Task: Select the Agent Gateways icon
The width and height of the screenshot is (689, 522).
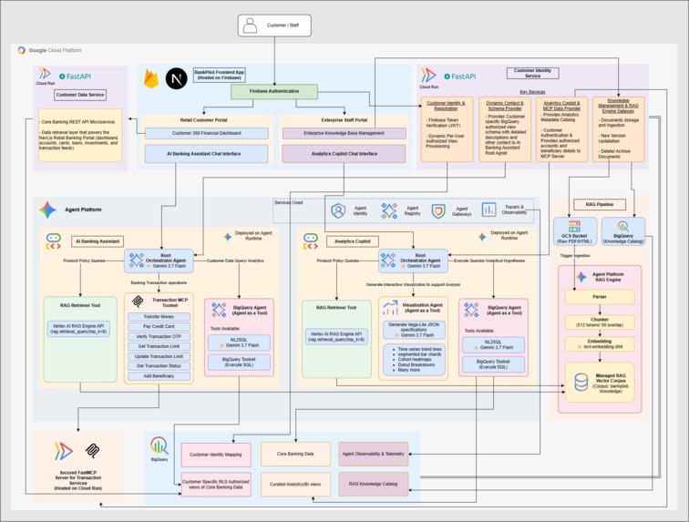Action: [x=438, y=211]
